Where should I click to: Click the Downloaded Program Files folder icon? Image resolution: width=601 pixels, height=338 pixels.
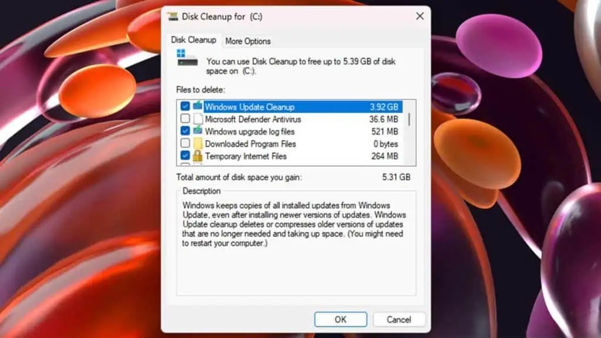(198, 144)
